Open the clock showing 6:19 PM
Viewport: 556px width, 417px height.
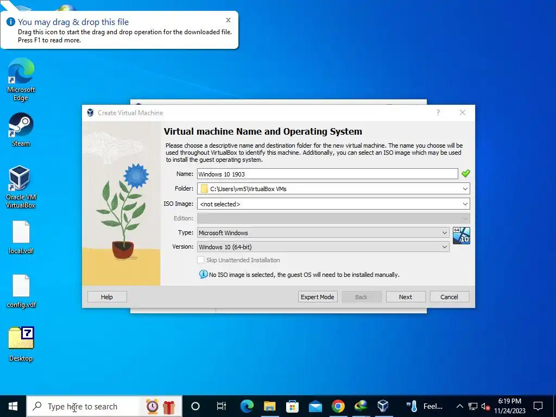pyautogui.click(x=510, y=406)
